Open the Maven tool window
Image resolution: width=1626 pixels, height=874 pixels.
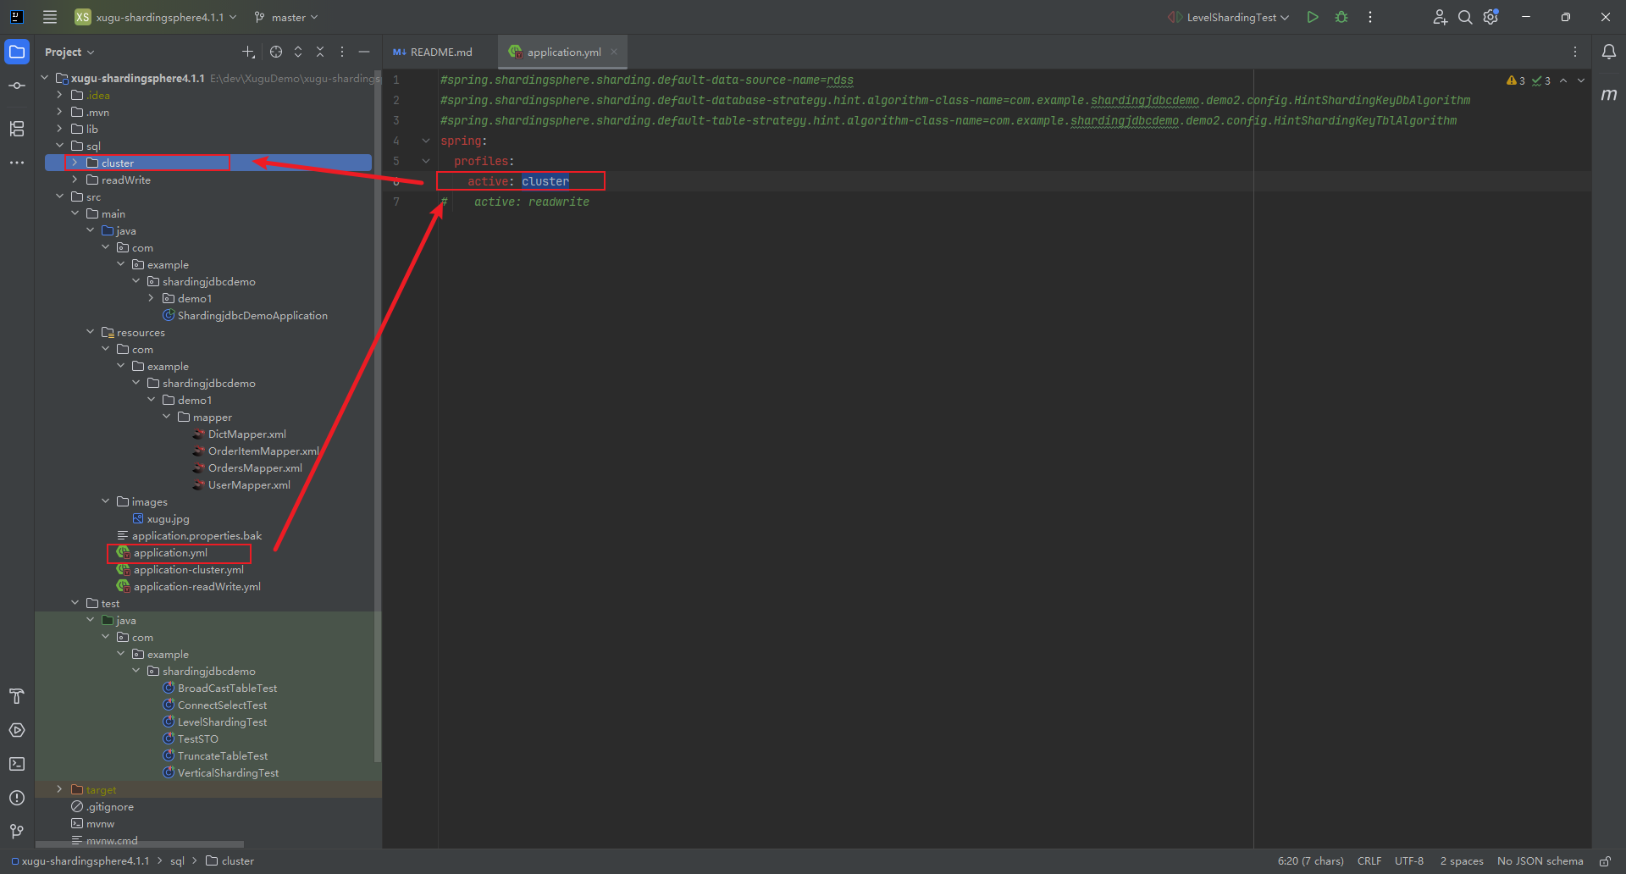click(x=1608, y=95)
